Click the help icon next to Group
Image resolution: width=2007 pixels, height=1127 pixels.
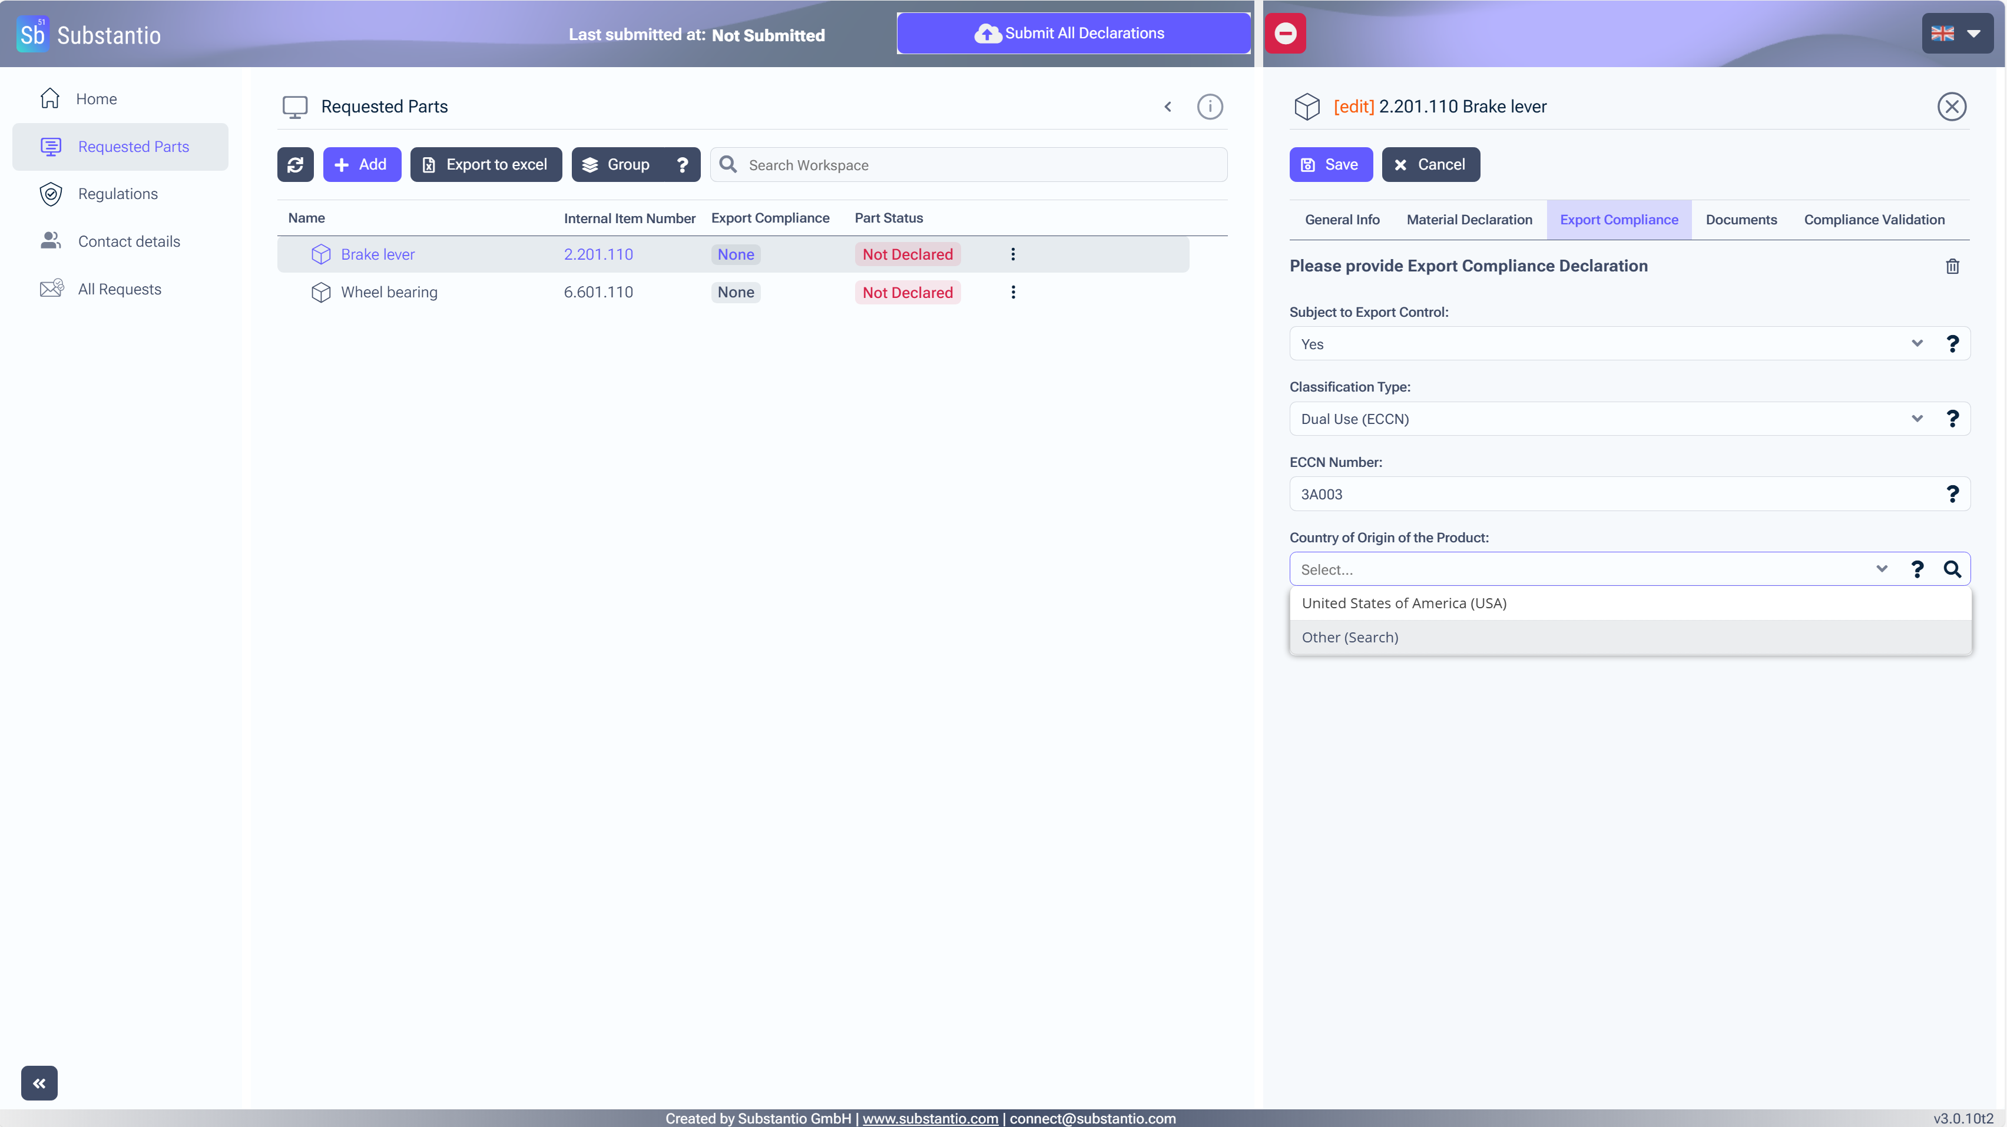coord(682,164)
